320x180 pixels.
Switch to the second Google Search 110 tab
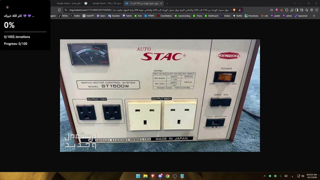coord(107,3)
